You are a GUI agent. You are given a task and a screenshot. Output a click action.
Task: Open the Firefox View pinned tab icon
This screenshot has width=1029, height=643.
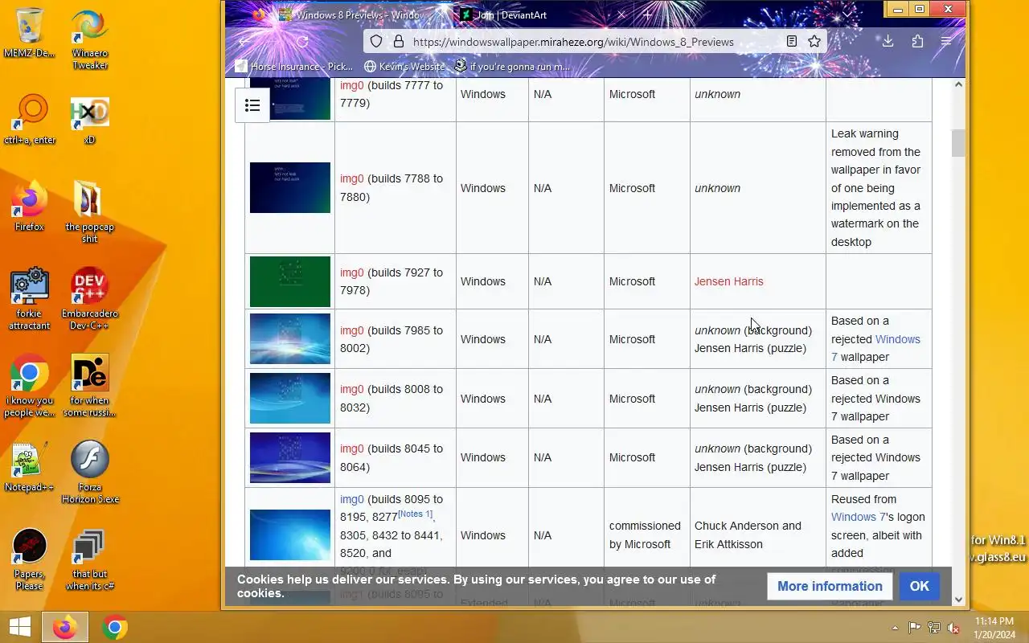pos(258,14)
